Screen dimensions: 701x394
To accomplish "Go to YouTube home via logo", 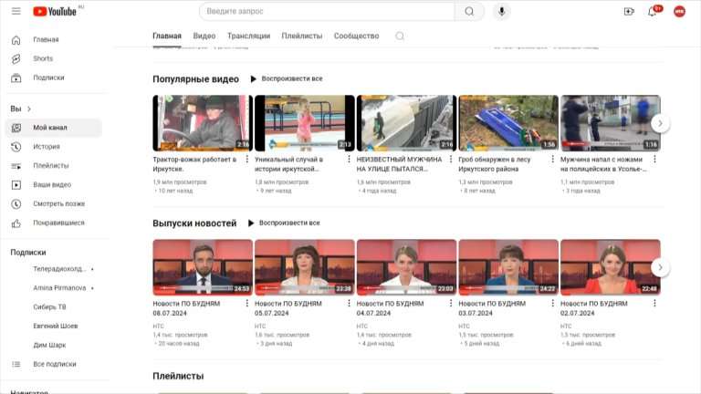I will (x=55, y=12).
